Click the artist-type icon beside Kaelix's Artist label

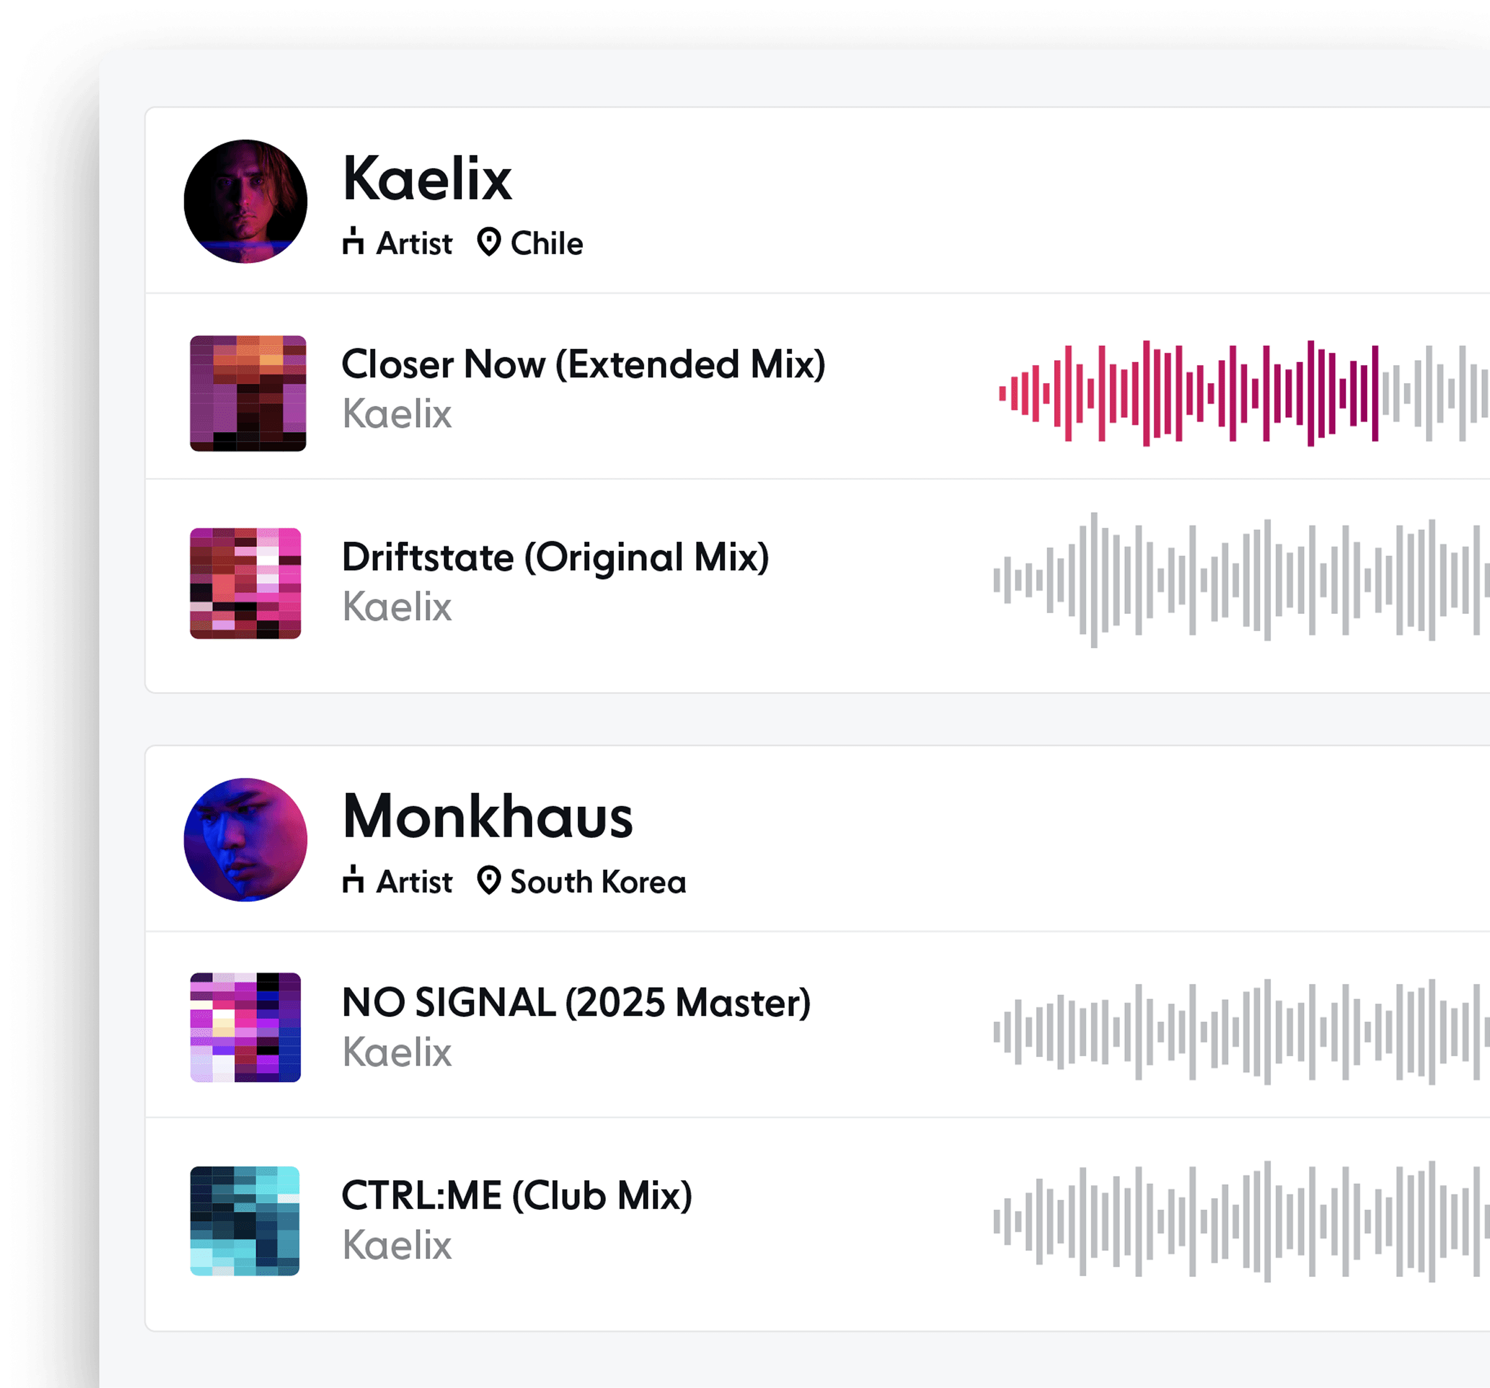353,241
